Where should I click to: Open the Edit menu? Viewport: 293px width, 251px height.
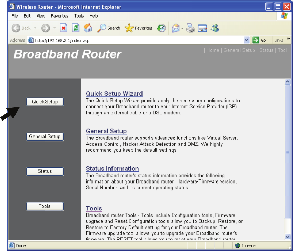click(x=27, y=16)
